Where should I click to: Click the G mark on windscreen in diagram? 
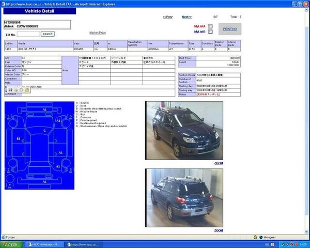(44, 131)
